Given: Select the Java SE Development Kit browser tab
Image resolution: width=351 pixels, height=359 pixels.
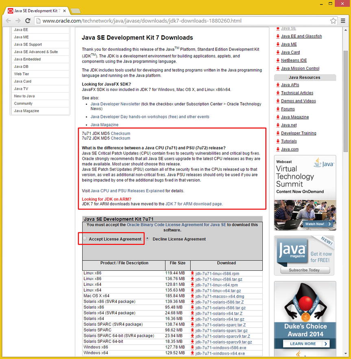Looking at the screenshot, I should [x=37, y=11].
